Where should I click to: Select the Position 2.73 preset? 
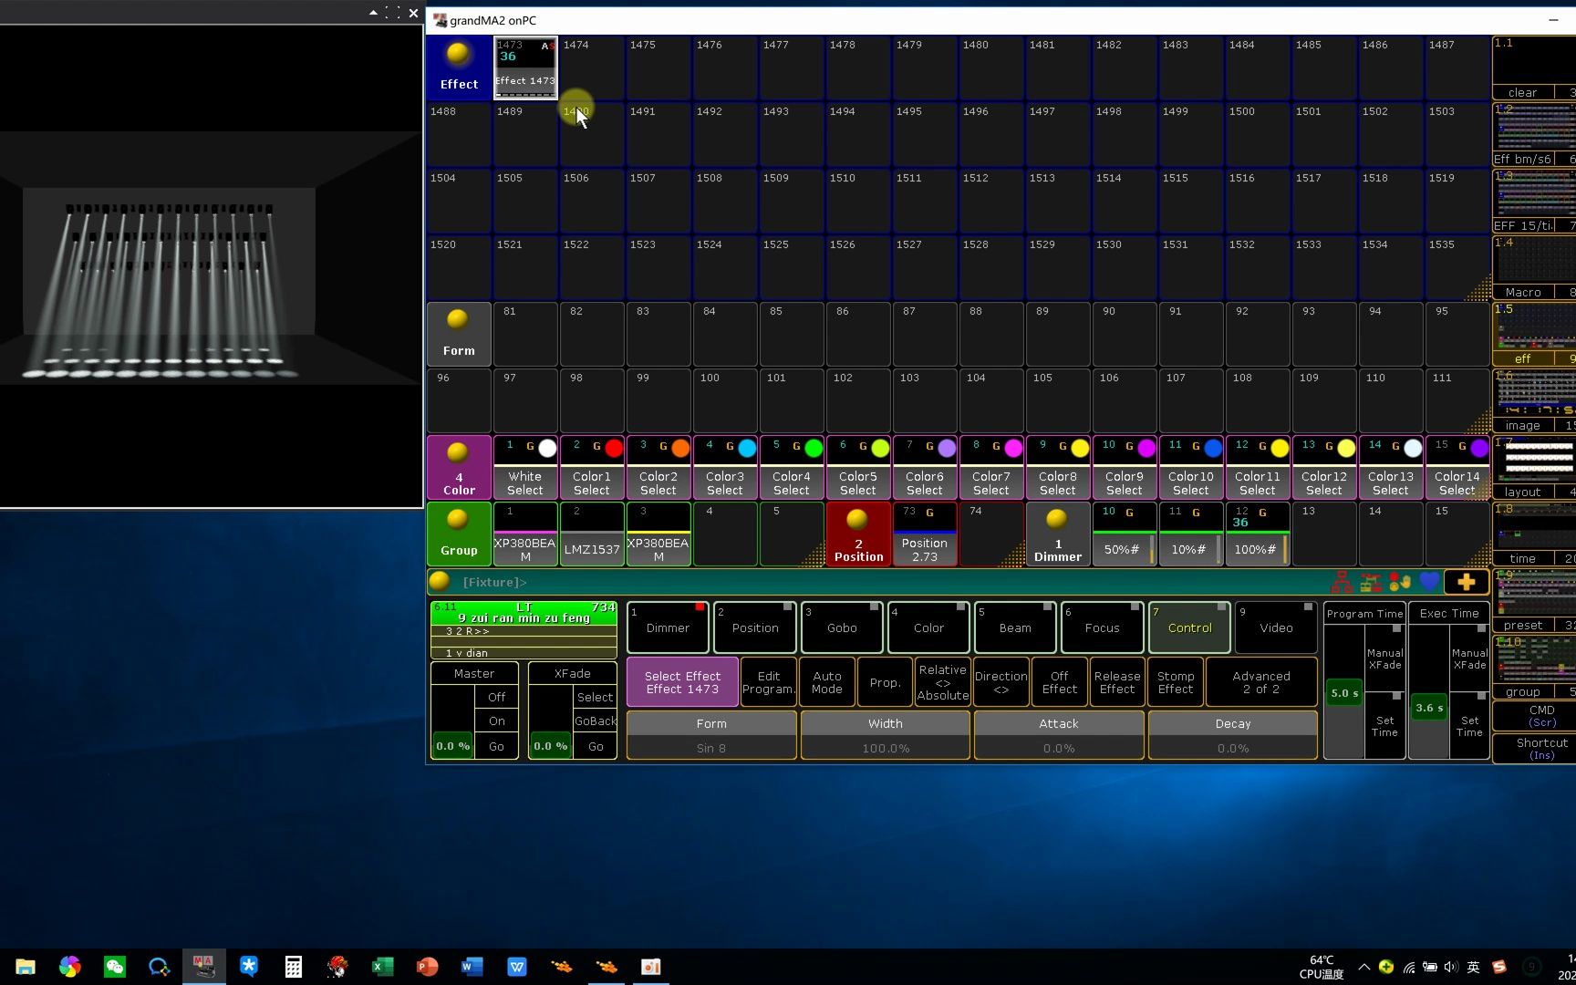[x=925, y=534]
